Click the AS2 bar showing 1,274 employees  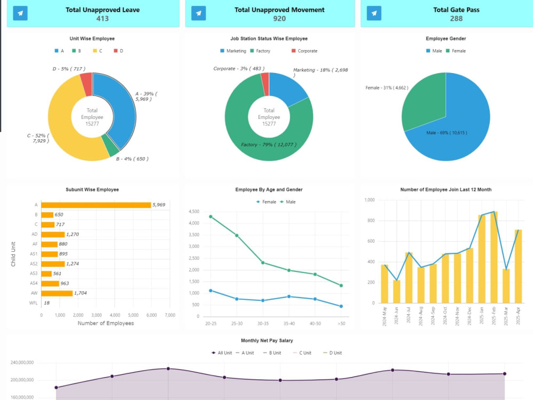coord(53,264)
